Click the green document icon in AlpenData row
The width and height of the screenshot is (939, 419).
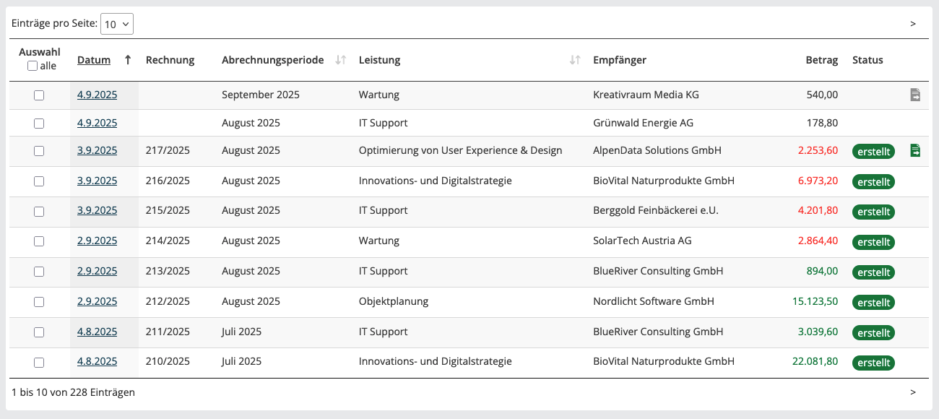pos(915,150)
